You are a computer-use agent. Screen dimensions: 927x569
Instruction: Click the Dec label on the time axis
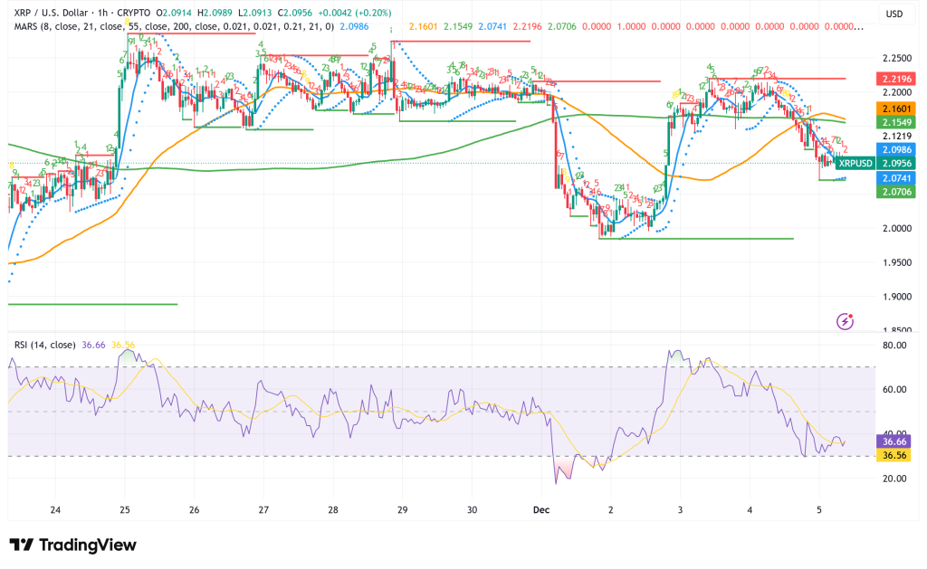point(540,511)
